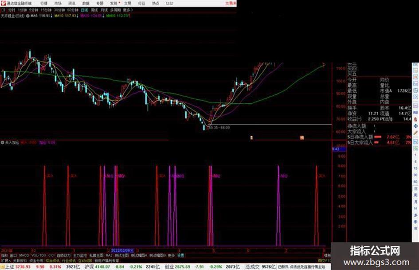Viewport: 419px width, 270px height.
Task: Click the 互动问答 tab
Action: (85, 260)
